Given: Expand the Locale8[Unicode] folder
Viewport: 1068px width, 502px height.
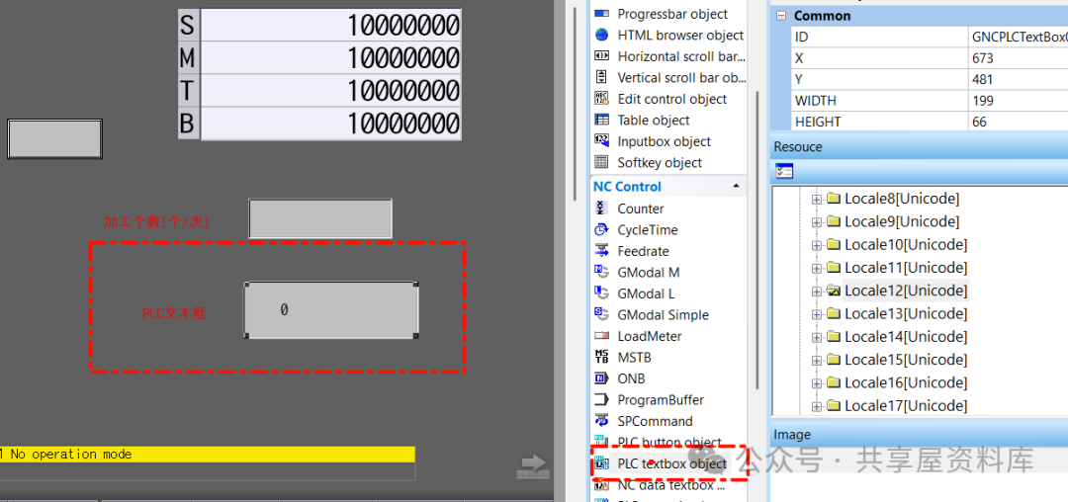Looking at the screenshot, I should tap(817, 200).
